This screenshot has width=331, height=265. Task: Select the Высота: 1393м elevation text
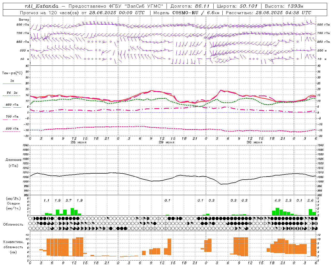pos(284,6)
